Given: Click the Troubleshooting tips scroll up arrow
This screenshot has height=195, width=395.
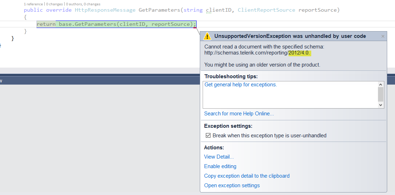Looking at the screenshot, I should pos(381,85).
